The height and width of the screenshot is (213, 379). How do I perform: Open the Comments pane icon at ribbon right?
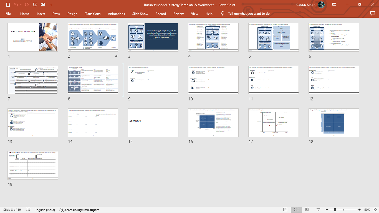click(373, 14)
